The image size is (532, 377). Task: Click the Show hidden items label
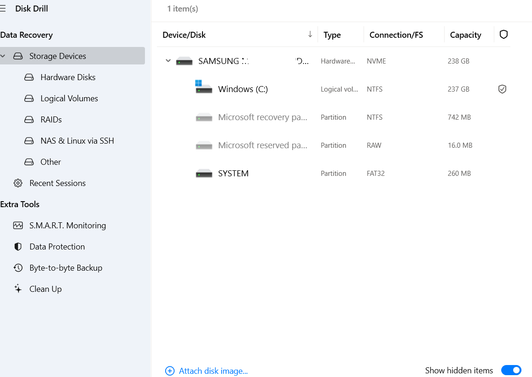(459, 371)
